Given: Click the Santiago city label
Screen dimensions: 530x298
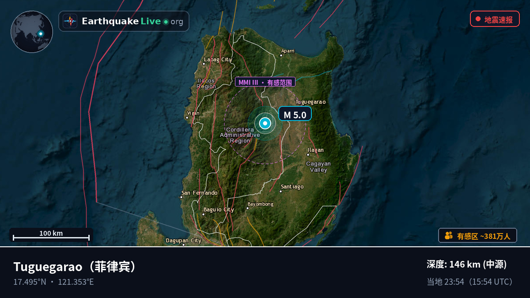Looking at the screenshot, I should [292, 187].
